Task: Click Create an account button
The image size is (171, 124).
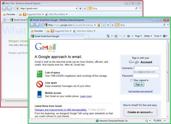Action: 141,112
